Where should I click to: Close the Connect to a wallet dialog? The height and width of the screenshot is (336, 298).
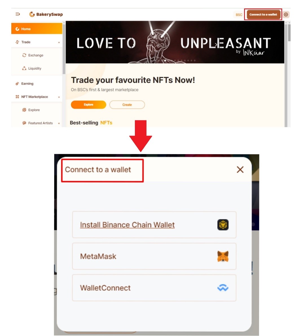240,169
